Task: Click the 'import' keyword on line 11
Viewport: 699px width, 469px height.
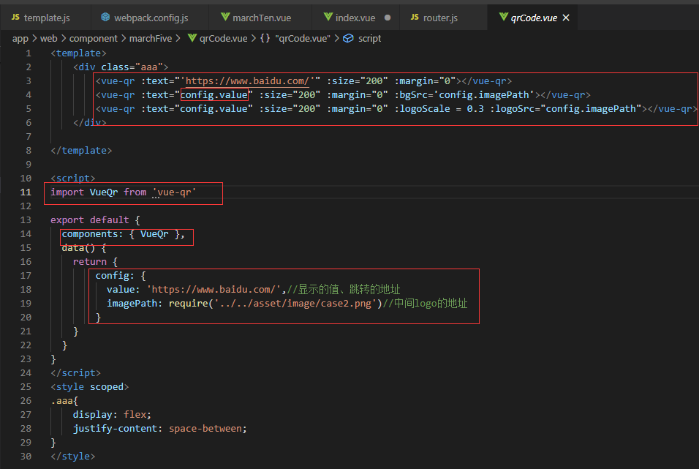Action: click(67, 192)
